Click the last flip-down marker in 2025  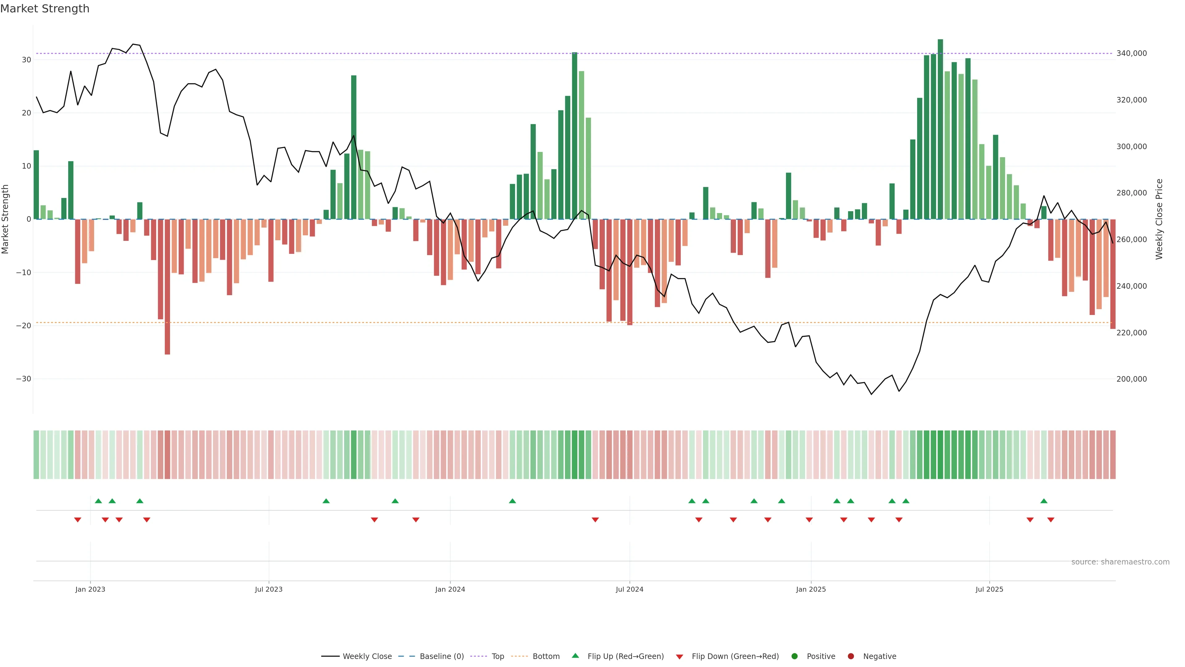point(1051,520)
